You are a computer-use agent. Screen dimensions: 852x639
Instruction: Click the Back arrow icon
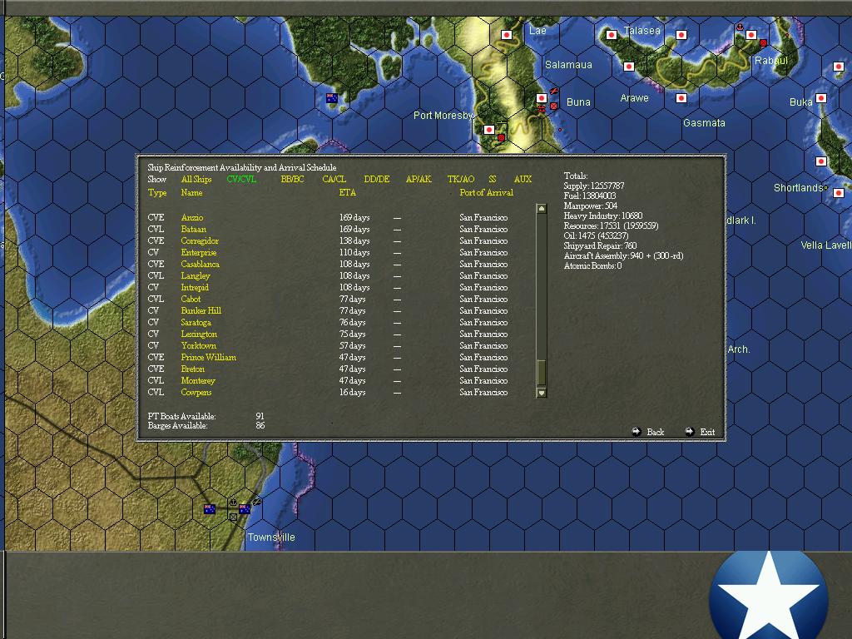637,432
